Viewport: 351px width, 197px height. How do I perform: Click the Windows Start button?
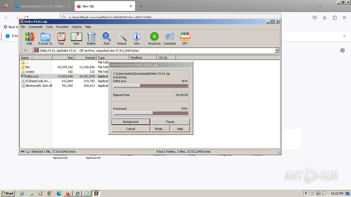(x=7, y=193)
